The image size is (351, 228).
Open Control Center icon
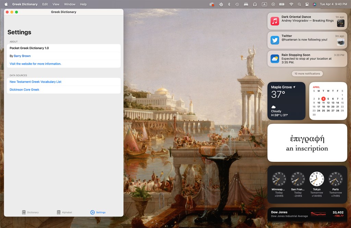(x=307, y=4)
